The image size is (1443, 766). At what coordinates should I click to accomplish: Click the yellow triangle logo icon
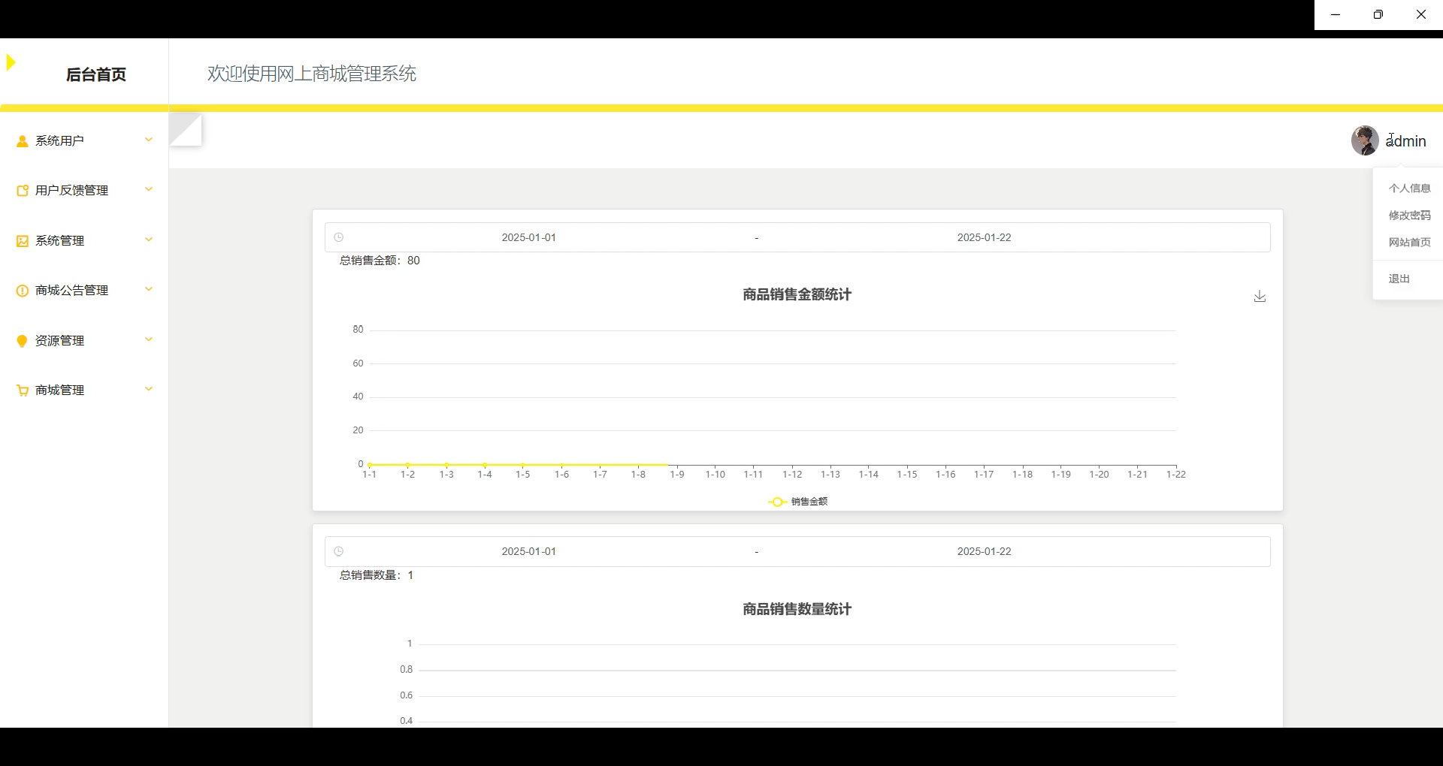click(x=11, y=62)
